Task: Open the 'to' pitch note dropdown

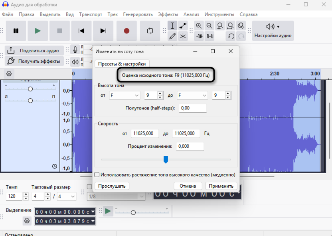Action: [x=192, y=95]
